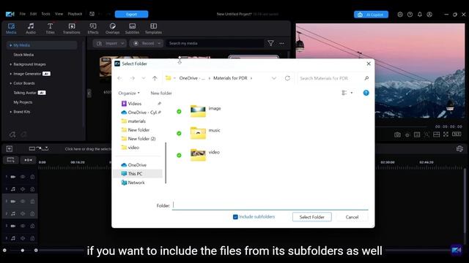Take a preview snapshot with camera icon
Screen dimensions: 469x263
(397, 134)
